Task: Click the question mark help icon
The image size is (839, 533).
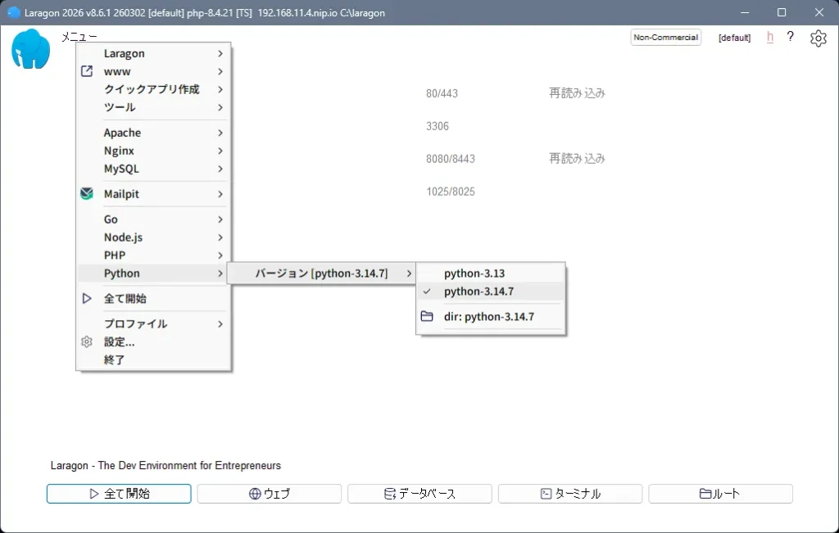Action: (x=791, y=36)
